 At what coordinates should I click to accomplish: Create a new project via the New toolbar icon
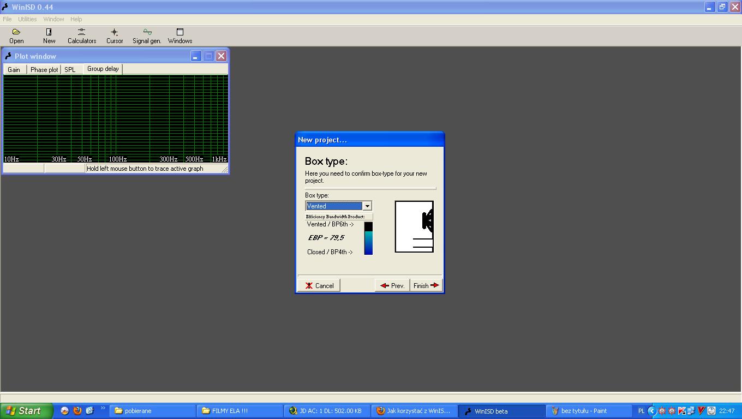pyautogui.click(x=49, y=36)
